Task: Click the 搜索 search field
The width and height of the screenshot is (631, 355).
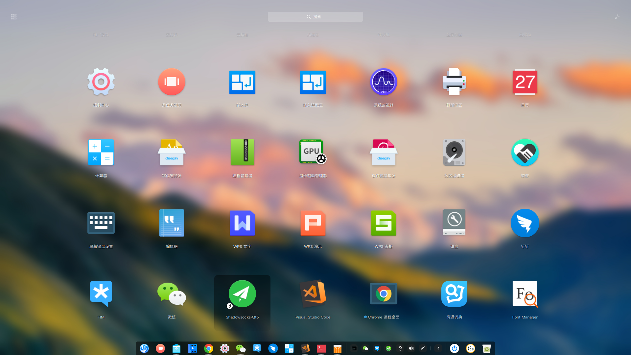Action: tap(315, 17)
